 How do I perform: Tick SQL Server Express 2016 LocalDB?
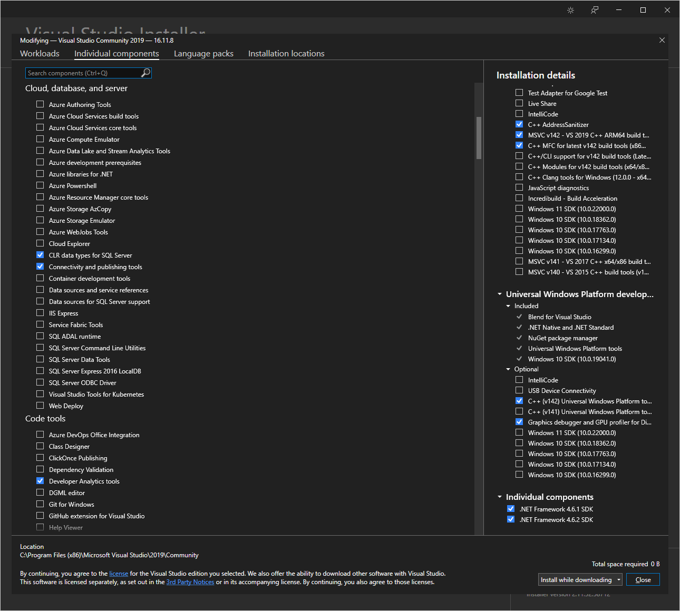click(40, 371)
